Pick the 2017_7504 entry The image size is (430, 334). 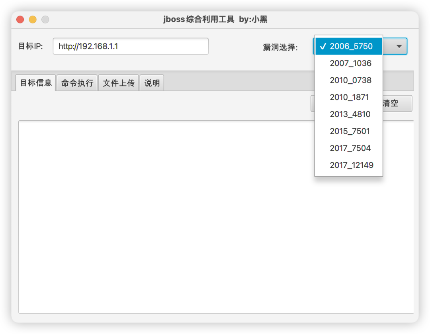coord(348,148)
